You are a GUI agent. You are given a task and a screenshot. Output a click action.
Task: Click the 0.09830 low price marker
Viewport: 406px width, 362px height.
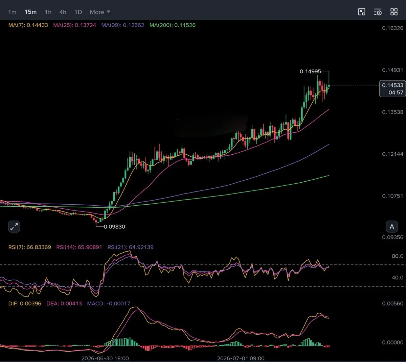point(114,227)
